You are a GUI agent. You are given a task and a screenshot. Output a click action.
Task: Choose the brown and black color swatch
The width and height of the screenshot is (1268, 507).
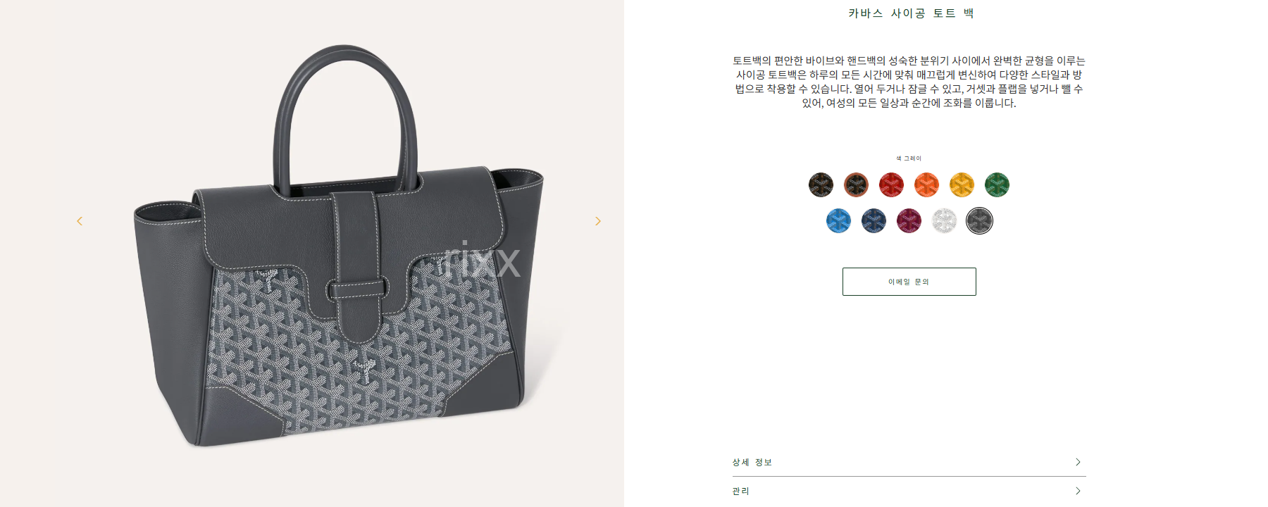(856, 184)
